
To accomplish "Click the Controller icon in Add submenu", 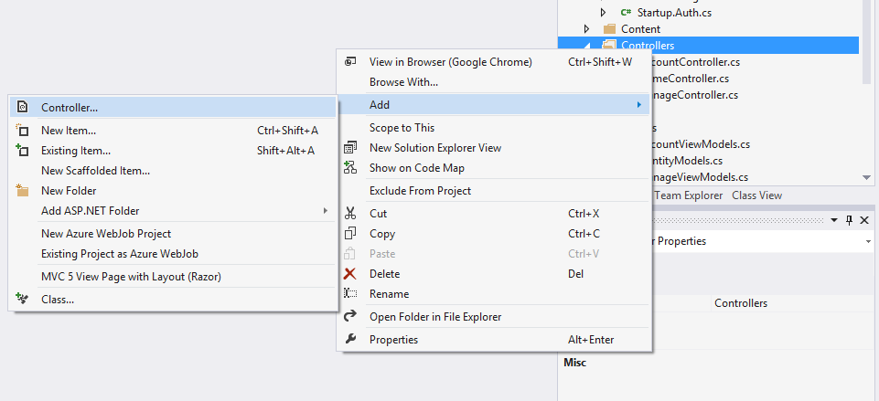I will point(23,107).
